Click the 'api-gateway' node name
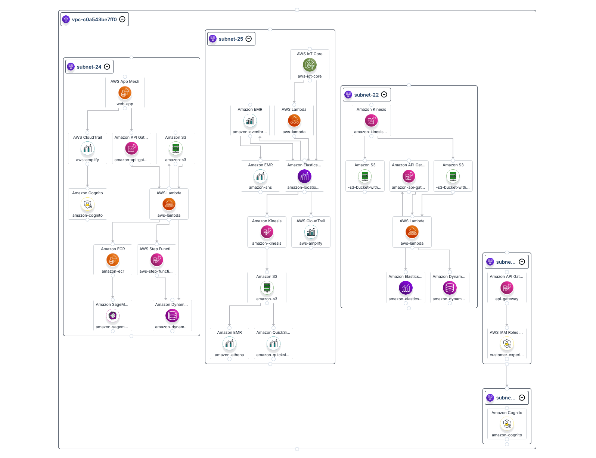 coord(507,299)
